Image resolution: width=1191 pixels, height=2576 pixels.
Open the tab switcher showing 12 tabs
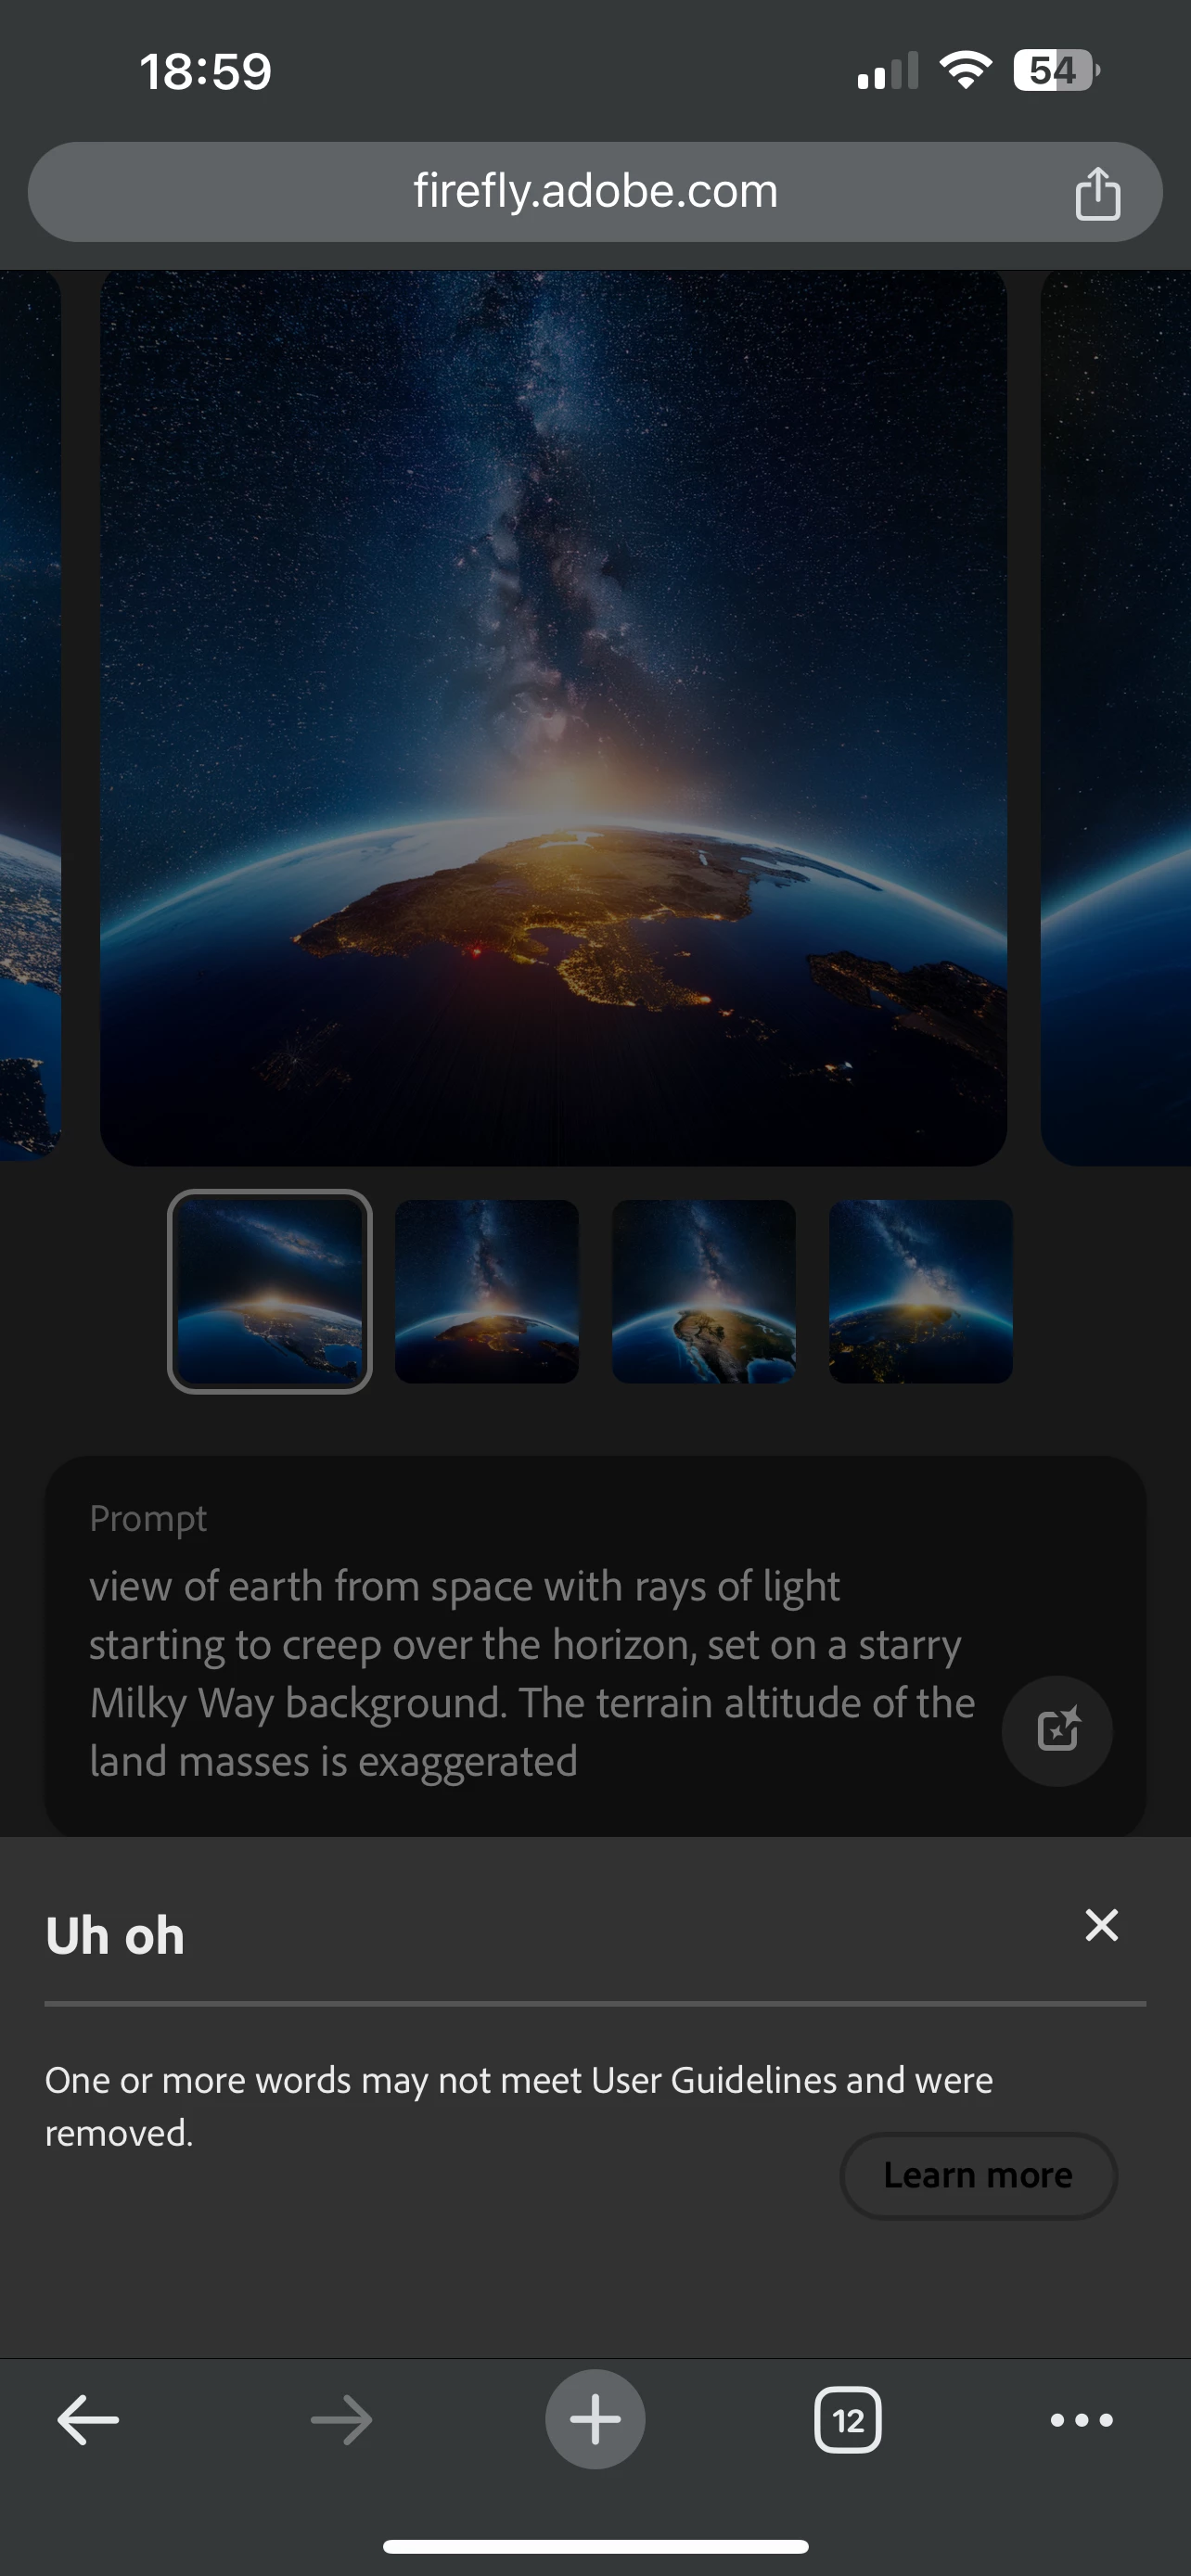coord(848,2420)
